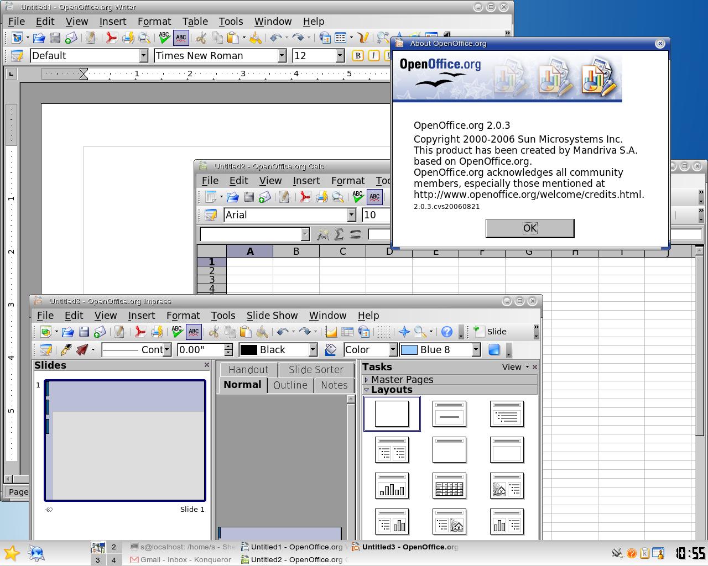Open Slide Show menu in Impress
Image resolution: width=708 pixels, height=566 pixels.
[x=272, y=315]
